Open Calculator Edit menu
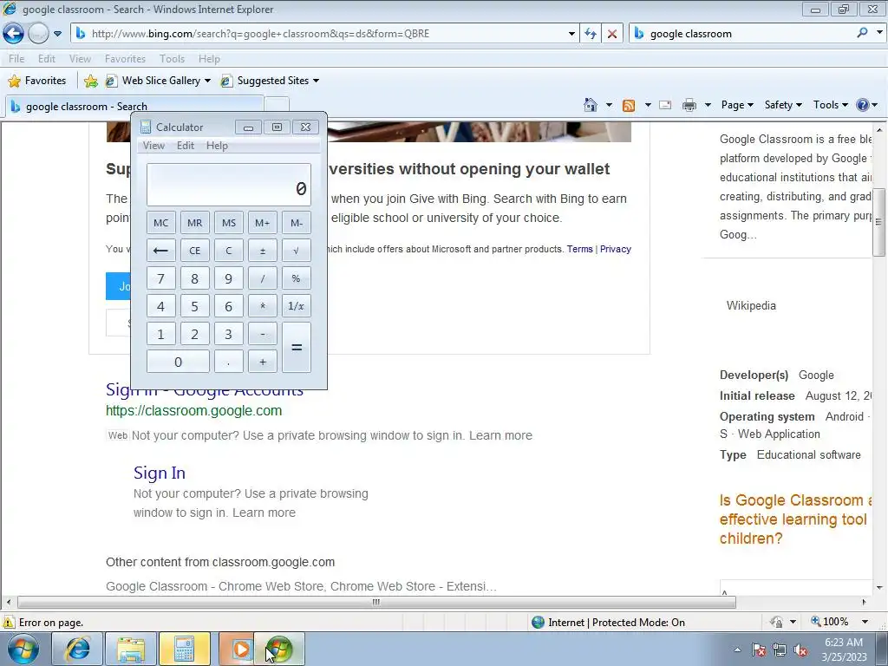The width and height of the screenshot is (888, 666). coord(186,146)
